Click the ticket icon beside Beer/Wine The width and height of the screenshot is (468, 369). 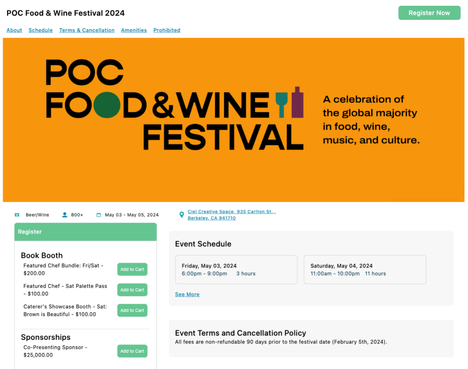tap(17, 215)
